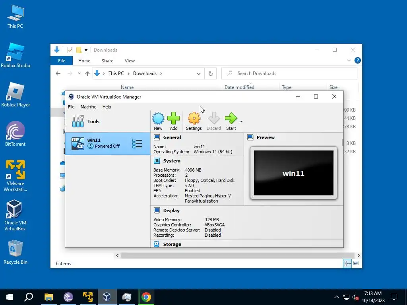The height and width of the screenshot is (305, 407).
Task: Open the Share ribbon tab in Explorer
Action: click(x=107, y=61)
